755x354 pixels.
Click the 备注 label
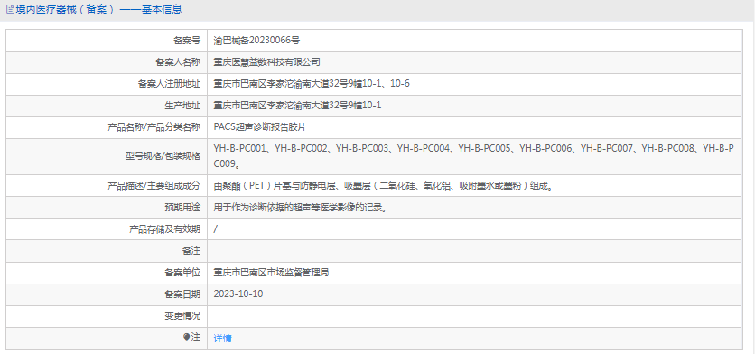191,251
